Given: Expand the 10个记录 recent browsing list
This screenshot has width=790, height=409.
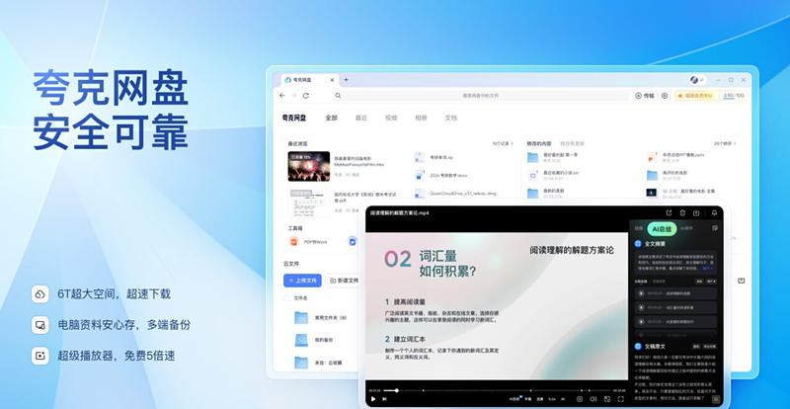Looking at the screenshot, I should [503, 143].
